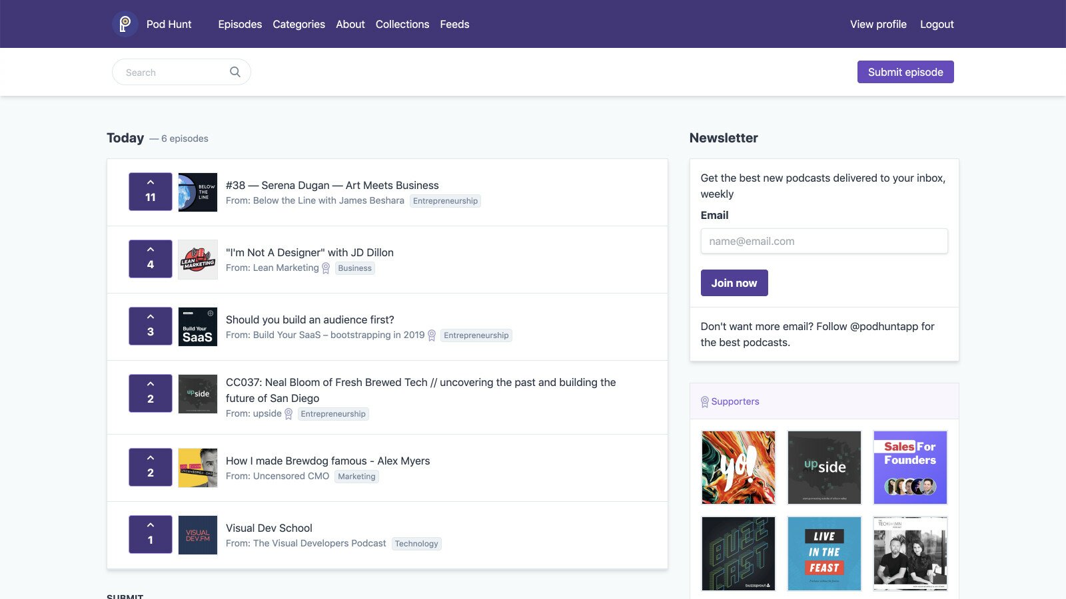Open Below the Line podcast artwork
Screen dimensions: 1066x599
coord(198,192)
